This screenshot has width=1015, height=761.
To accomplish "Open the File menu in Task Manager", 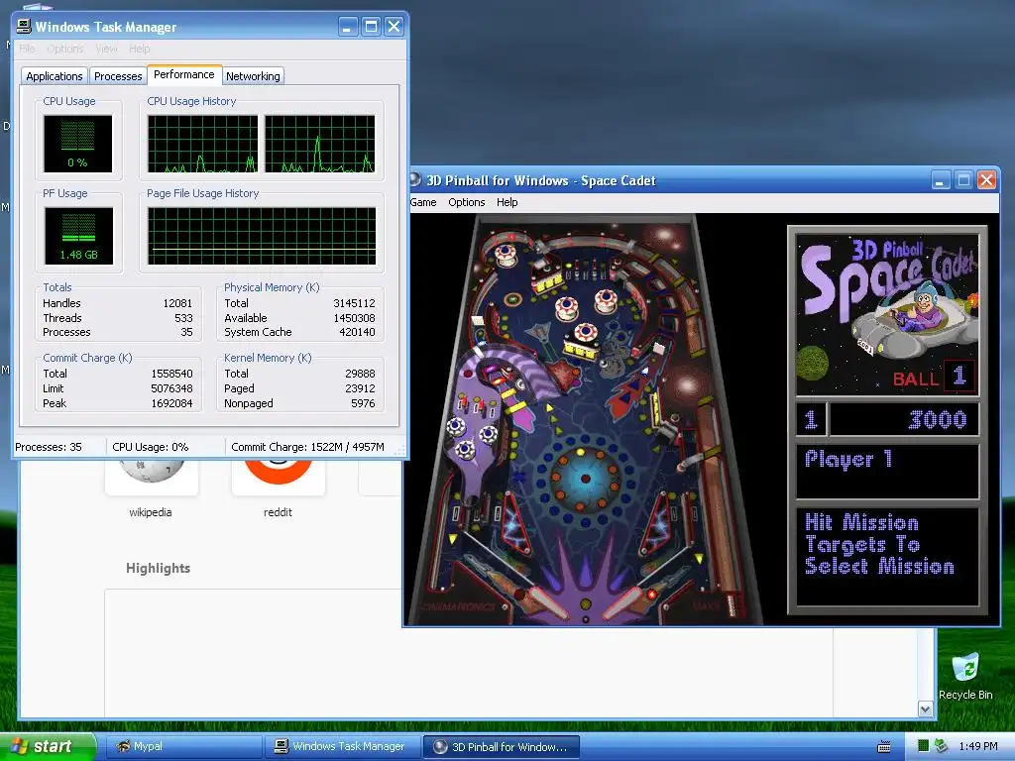I will (x=27, y=49).
